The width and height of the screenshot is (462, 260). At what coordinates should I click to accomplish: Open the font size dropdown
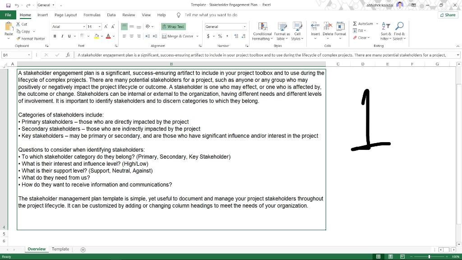(x=99, y=26)
